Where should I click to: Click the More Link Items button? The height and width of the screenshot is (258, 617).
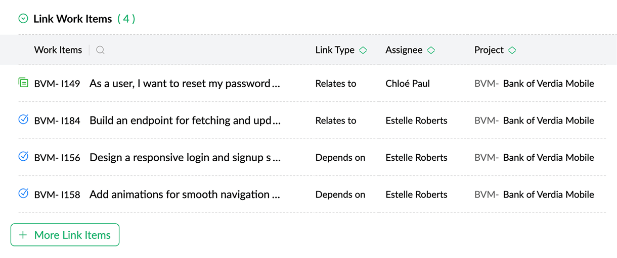[x=65, y=235]
